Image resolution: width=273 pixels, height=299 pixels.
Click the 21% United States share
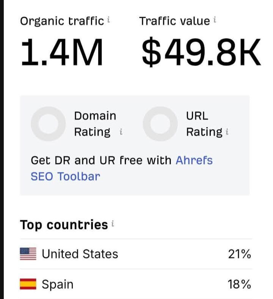tap(239, 254)
